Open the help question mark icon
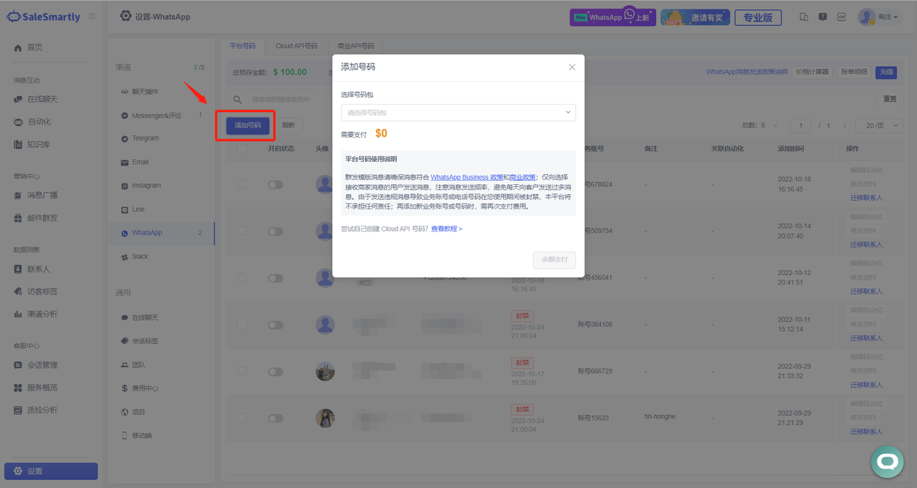Viewport: 917px width, 488px height. (x=822, y=17)
